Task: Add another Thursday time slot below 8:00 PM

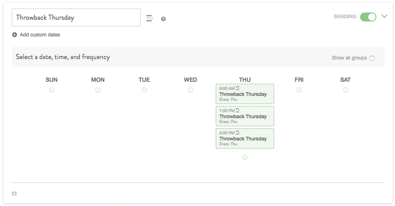Action: coord(245,157)
